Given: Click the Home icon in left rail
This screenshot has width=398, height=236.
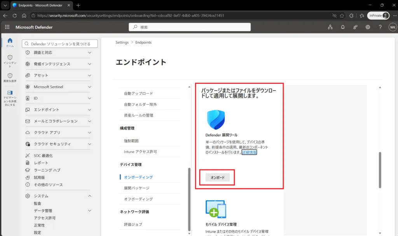Looking at the screenshot, I should pyautogui.click(x=10, y=40).
